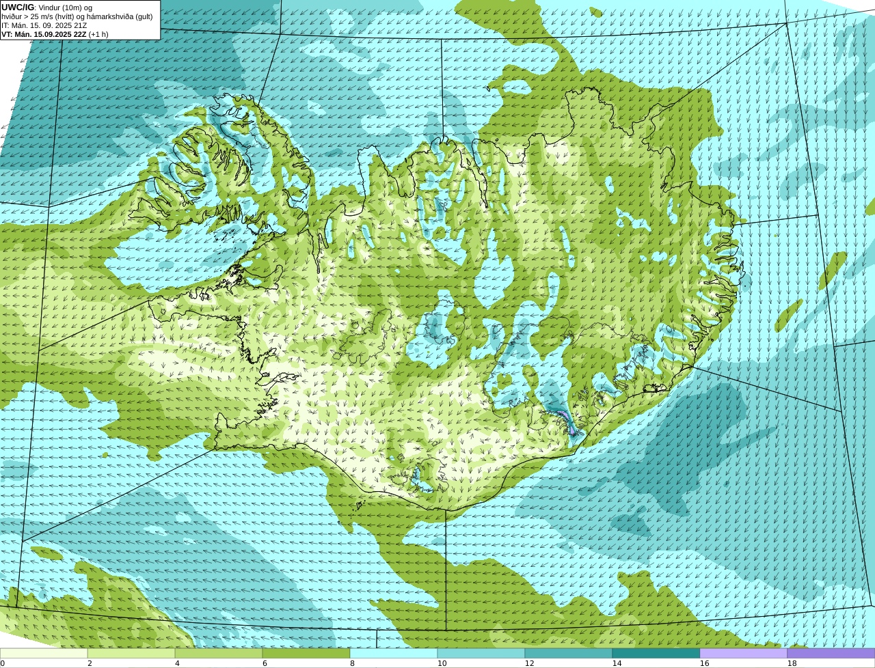Click the 8–10 m/s pale cyan legend swatch
The height and width of the screenshot is (668, 875).
click(x=394, y=653)
